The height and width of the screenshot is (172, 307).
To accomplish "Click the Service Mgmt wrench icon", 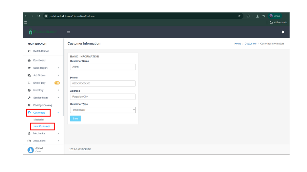I will (29, 98).
